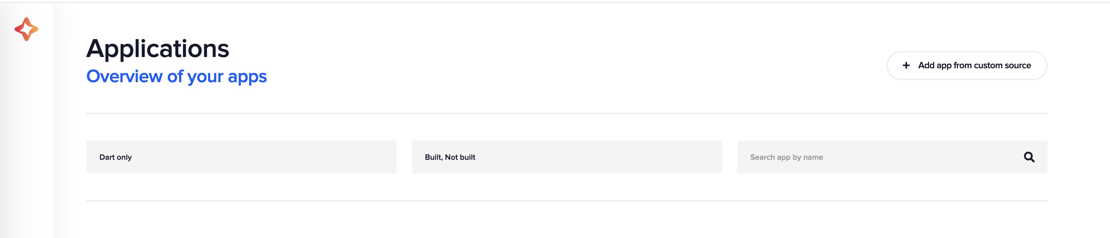The width and height of the screenshot is (1110, 238).
Task: Expand the 'Built, Not built' status filter
Action: 566,157
